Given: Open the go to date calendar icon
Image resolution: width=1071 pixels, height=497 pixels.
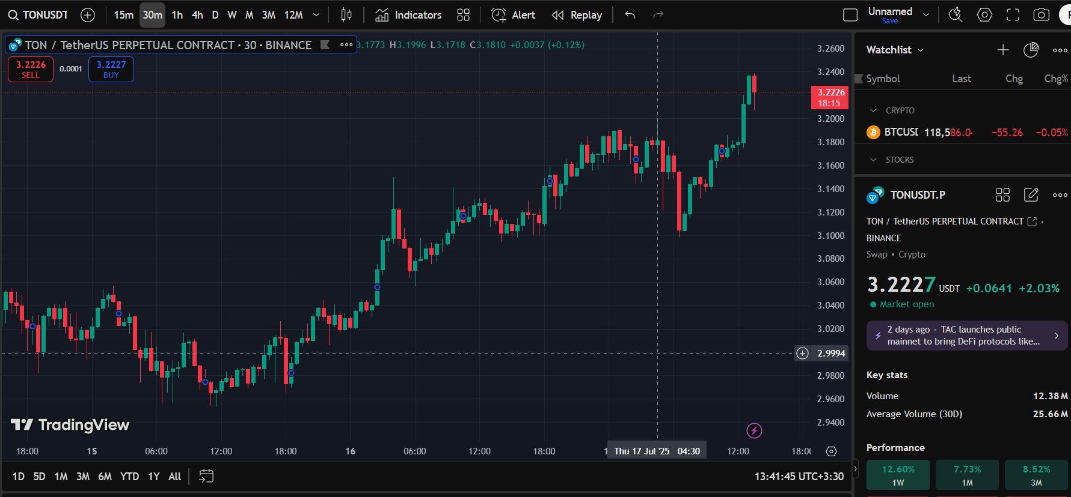Looking at the screenshot, I should point(206,477).
